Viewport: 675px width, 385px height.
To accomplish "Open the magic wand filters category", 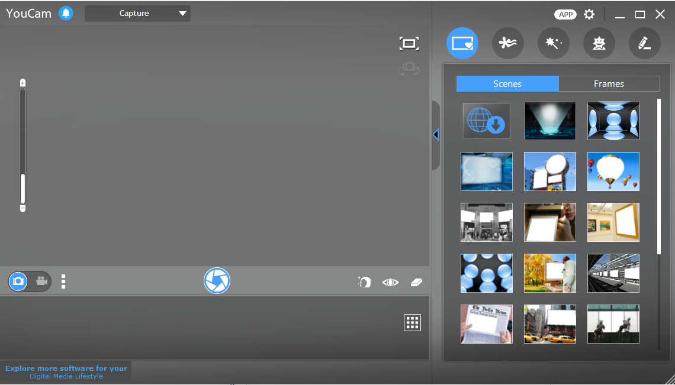I will coord(553,43).
